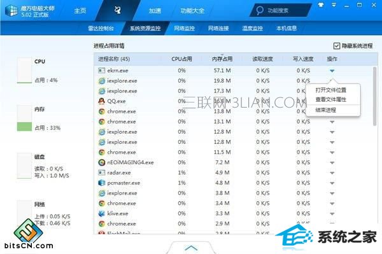Image resolution: width=382 pixels, height=254 pixels.
Task: Sort by the 进程名称 (45) column header
Action: coord(114,59)
